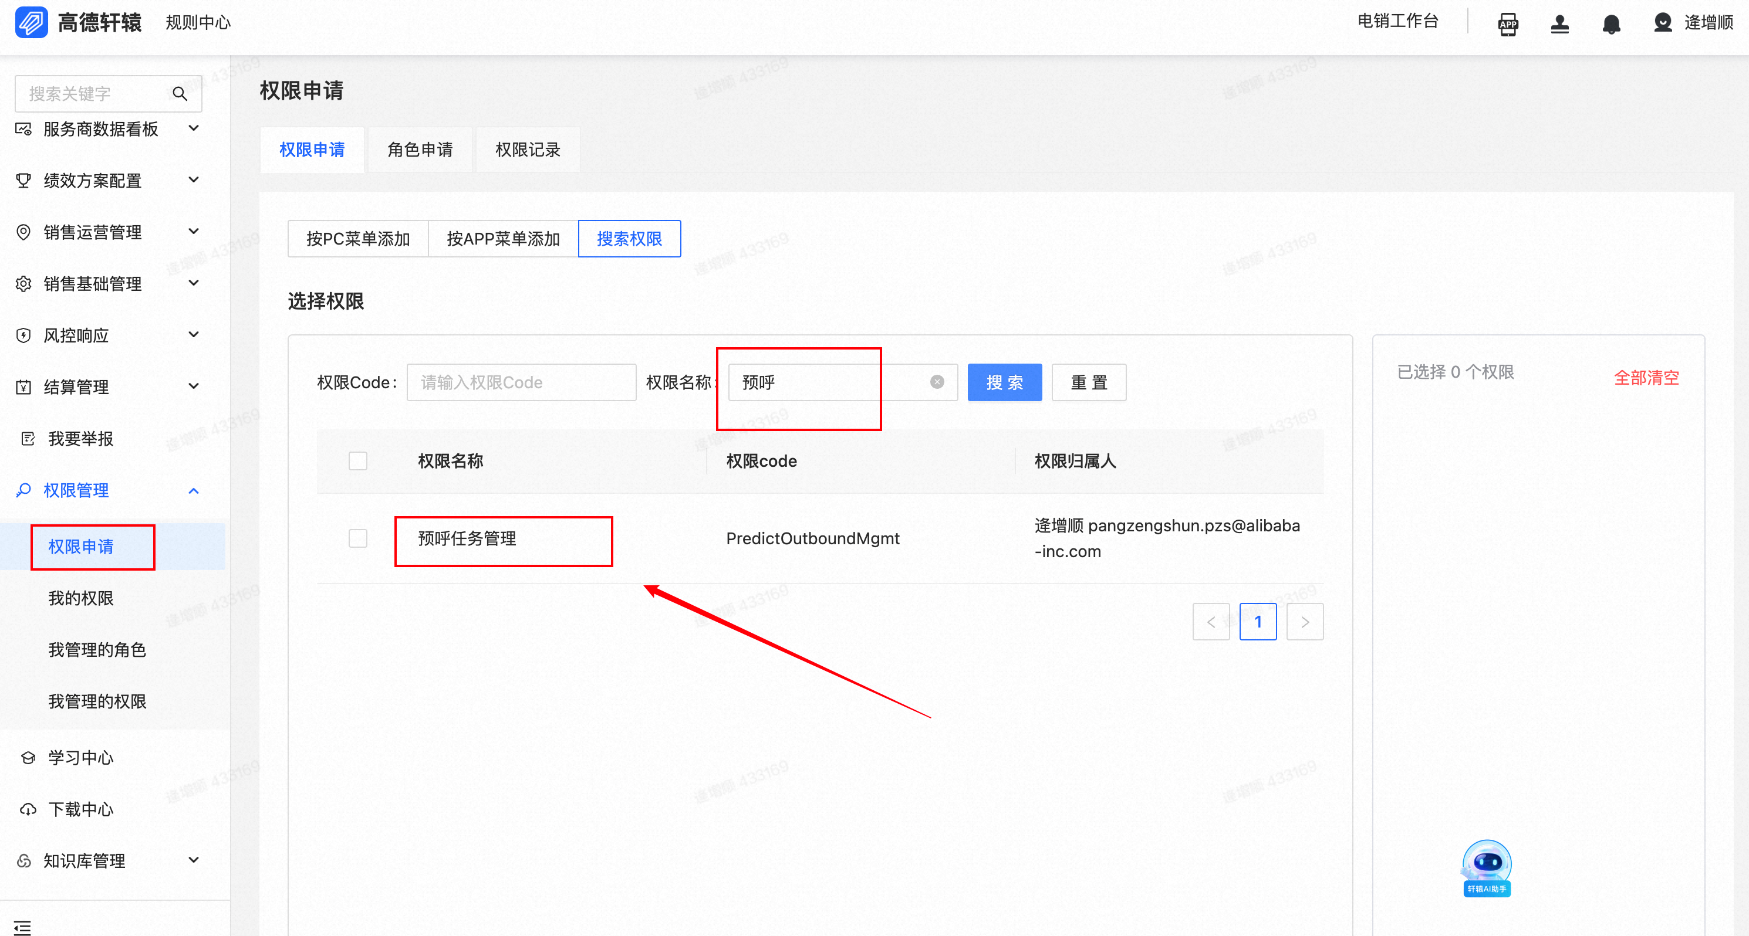Click the 权限管理 key icon
This screenshot has width=1749, height=936.
[23, 490]
